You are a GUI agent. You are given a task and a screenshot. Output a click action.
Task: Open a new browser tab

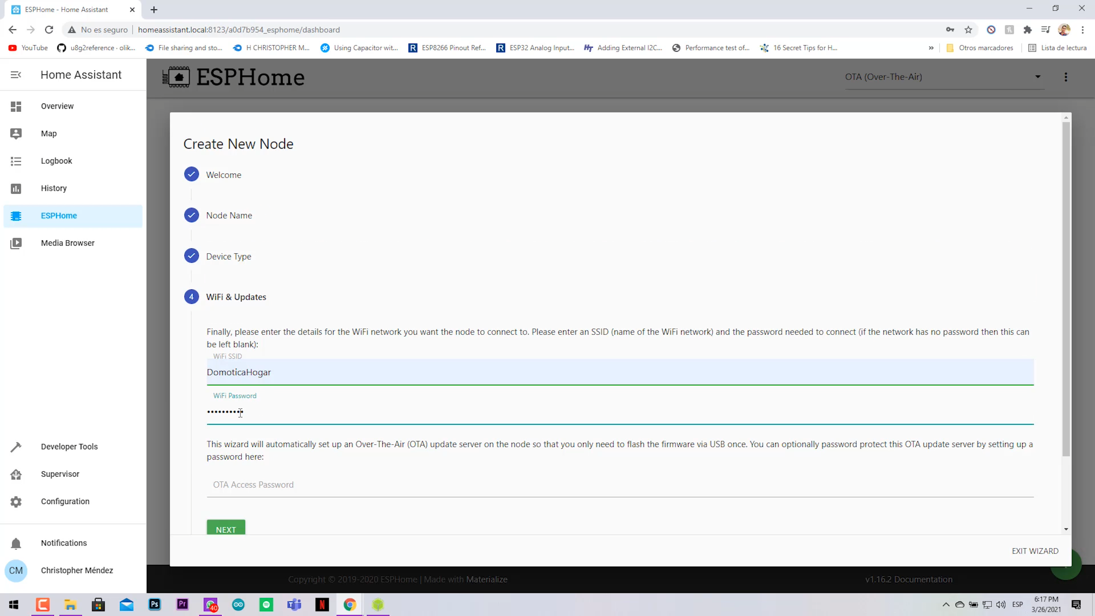pos(154,10)
